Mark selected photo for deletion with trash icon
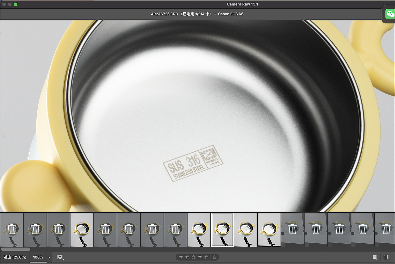The height and width of the screenshot is (264, 395). click(x=214, y=257)
